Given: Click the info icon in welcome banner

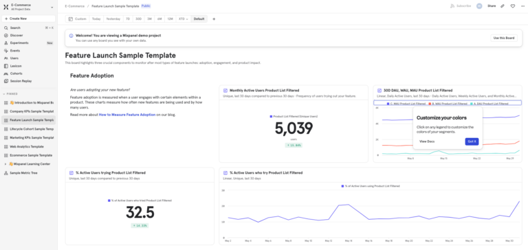Looking at the screenshot, I should click(x=71, y=36).
